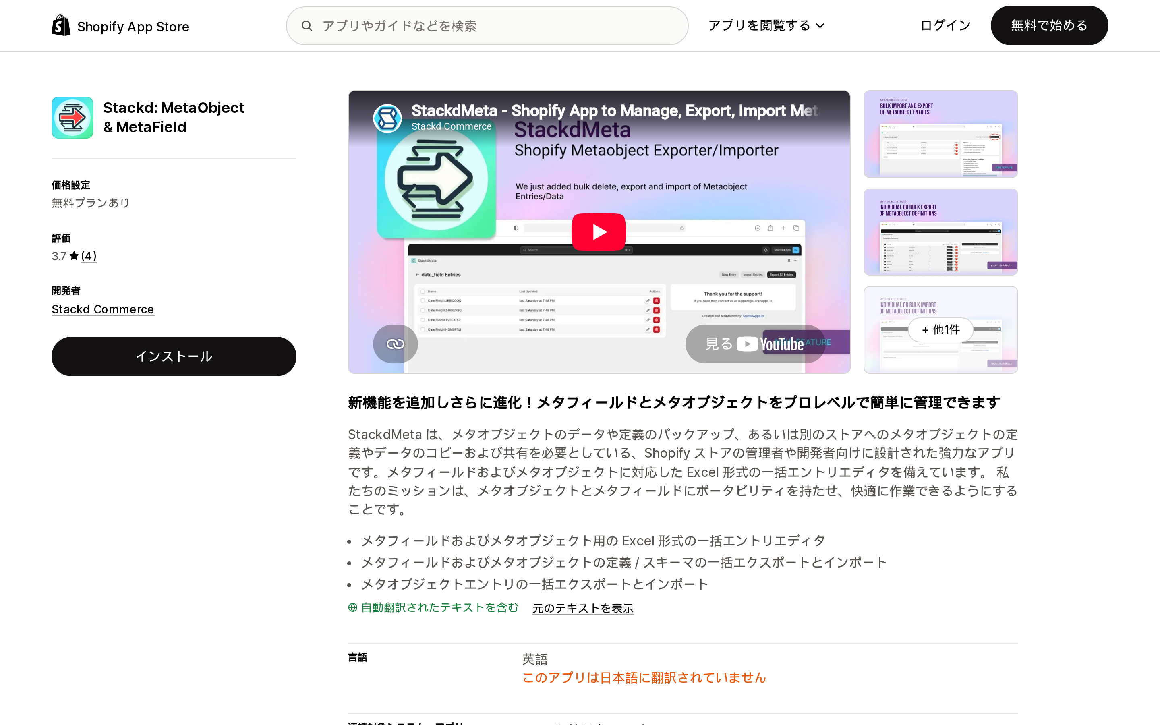
Task: Click the globe auto-translation icon
Action: click(353, 607)
